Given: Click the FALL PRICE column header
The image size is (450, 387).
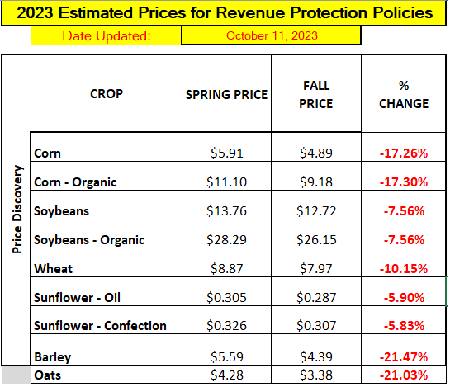Looking at the screenshot, I should [x=316, y=93].
